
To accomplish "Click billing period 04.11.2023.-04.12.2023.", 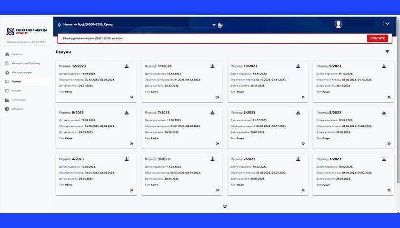I will point(185,80).
